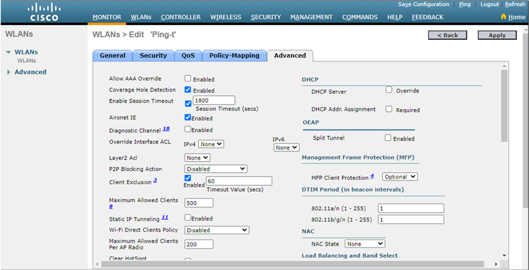Expand the Advanced tree arrow in sidebar
This screenshot has width=529, height=270.
coord(8,72)
